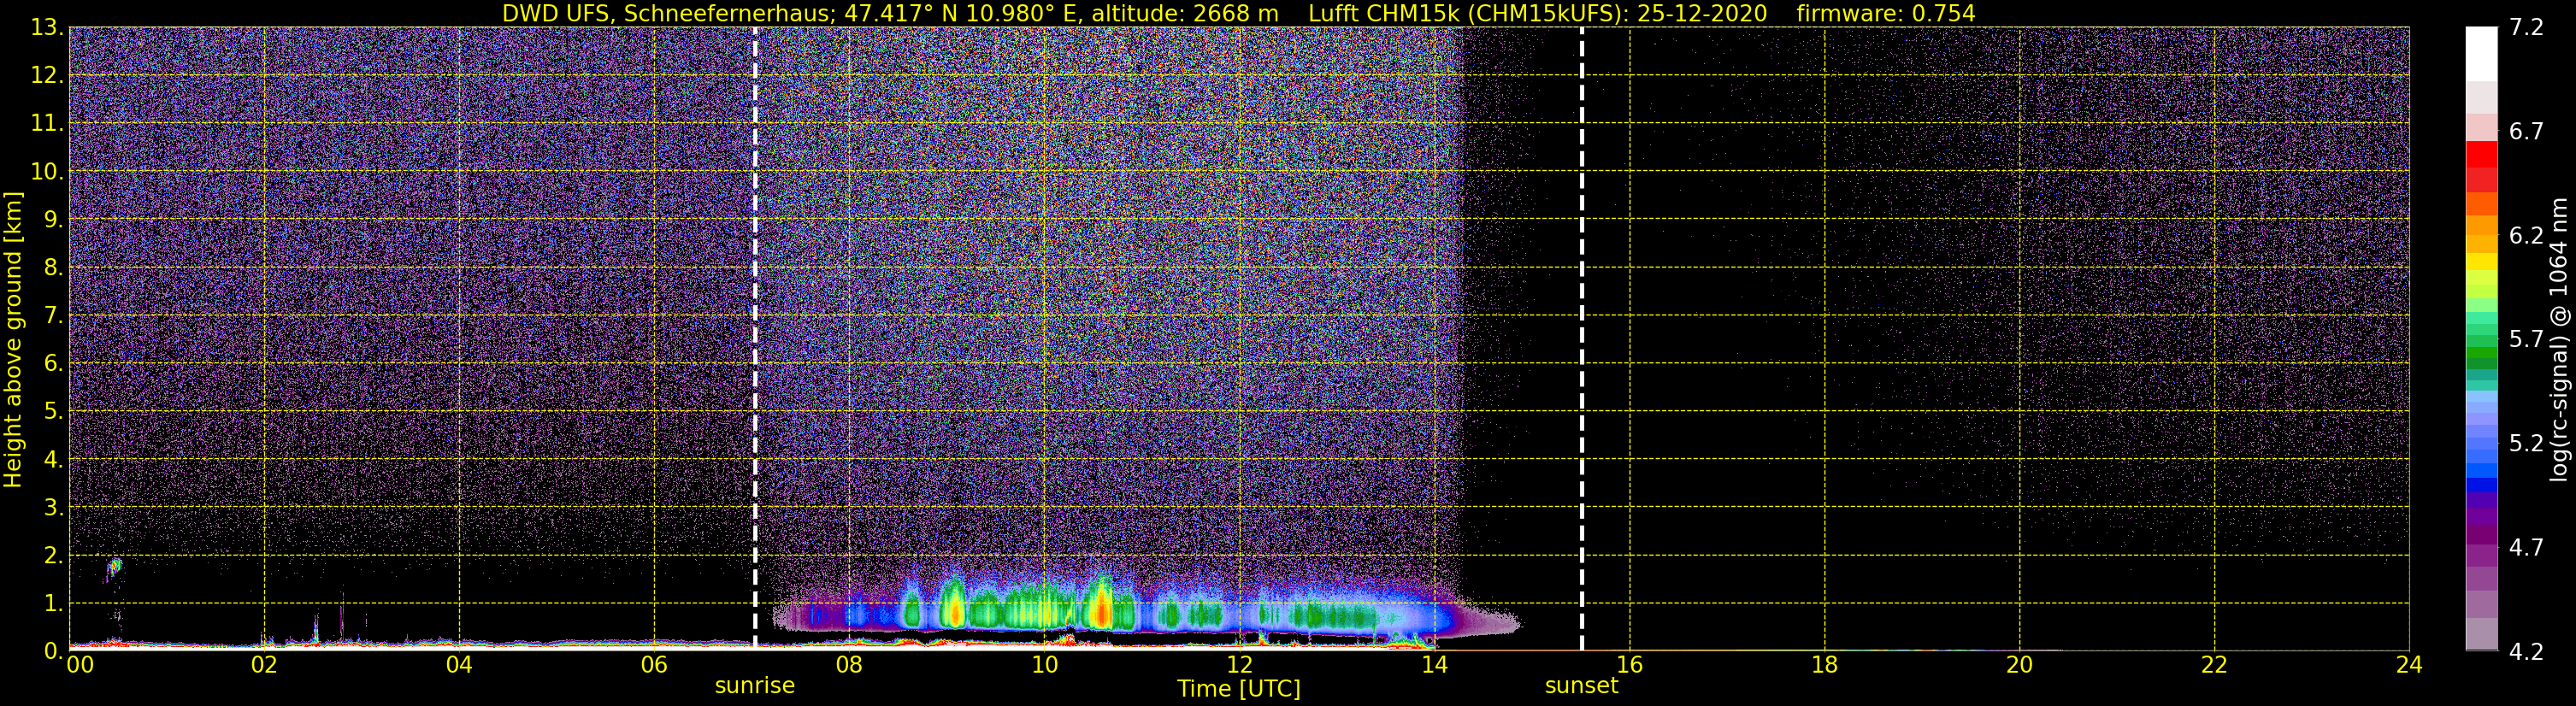
Task: Select the "Height above ground [km]" axis title
Action: 13,339
